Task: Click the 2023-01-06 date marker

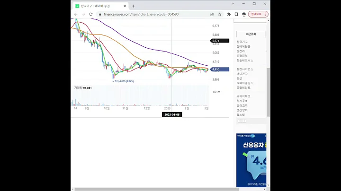Action: [172, 114]
